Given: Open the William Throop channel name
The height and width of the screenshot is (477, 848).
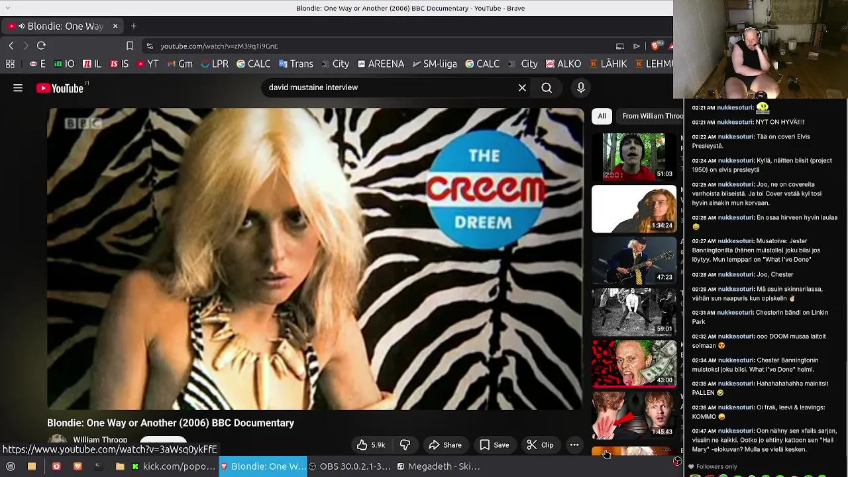Looking at the screenshot, I should coord(100,440).
